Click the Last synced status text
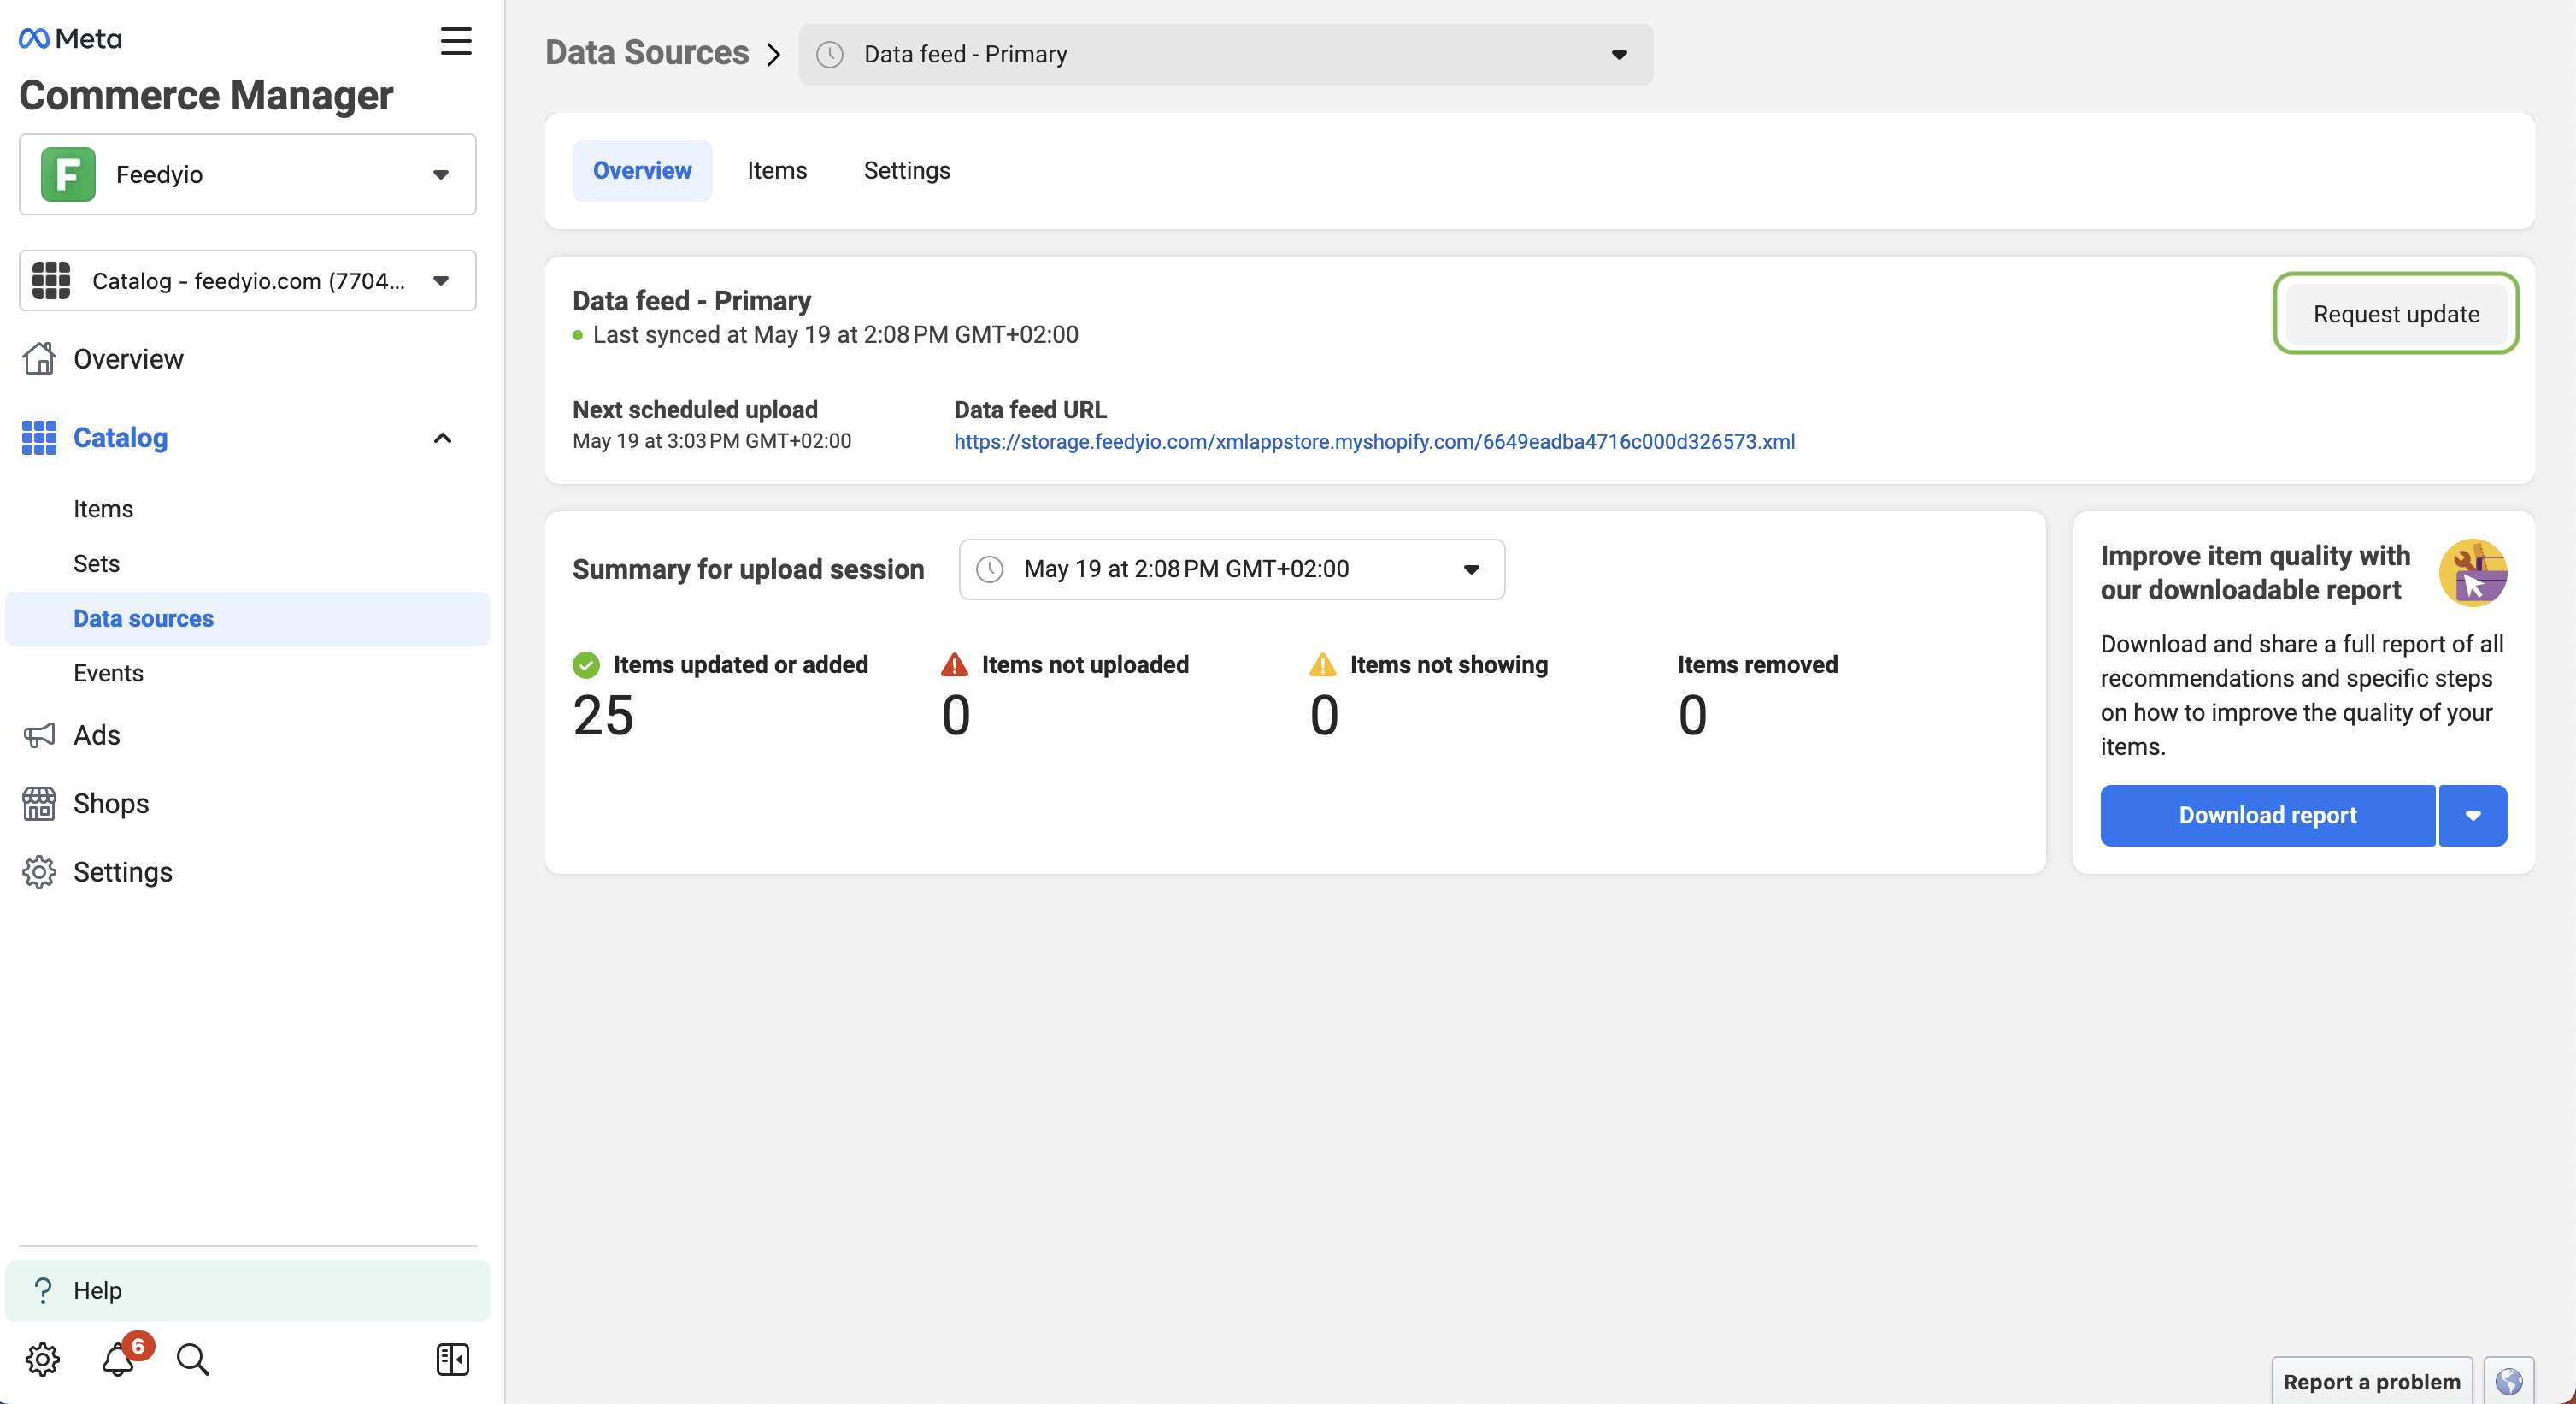Image resolution: width=2576 pixels, height=1404 pixels. point(835,335)
